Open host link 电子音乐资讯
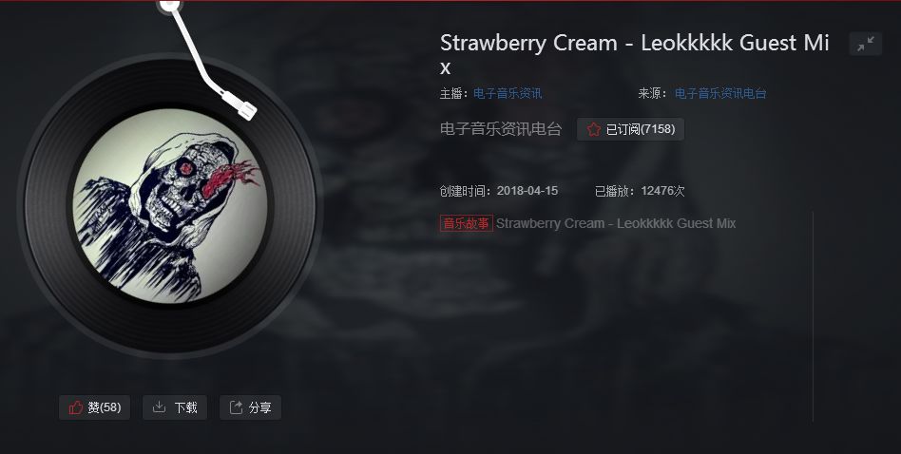Viewport: 901px width, 454px height. coord(508,94)
